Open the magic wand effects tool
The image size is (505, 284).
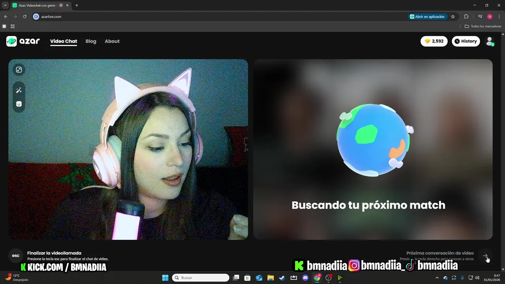tap(19, 90)
